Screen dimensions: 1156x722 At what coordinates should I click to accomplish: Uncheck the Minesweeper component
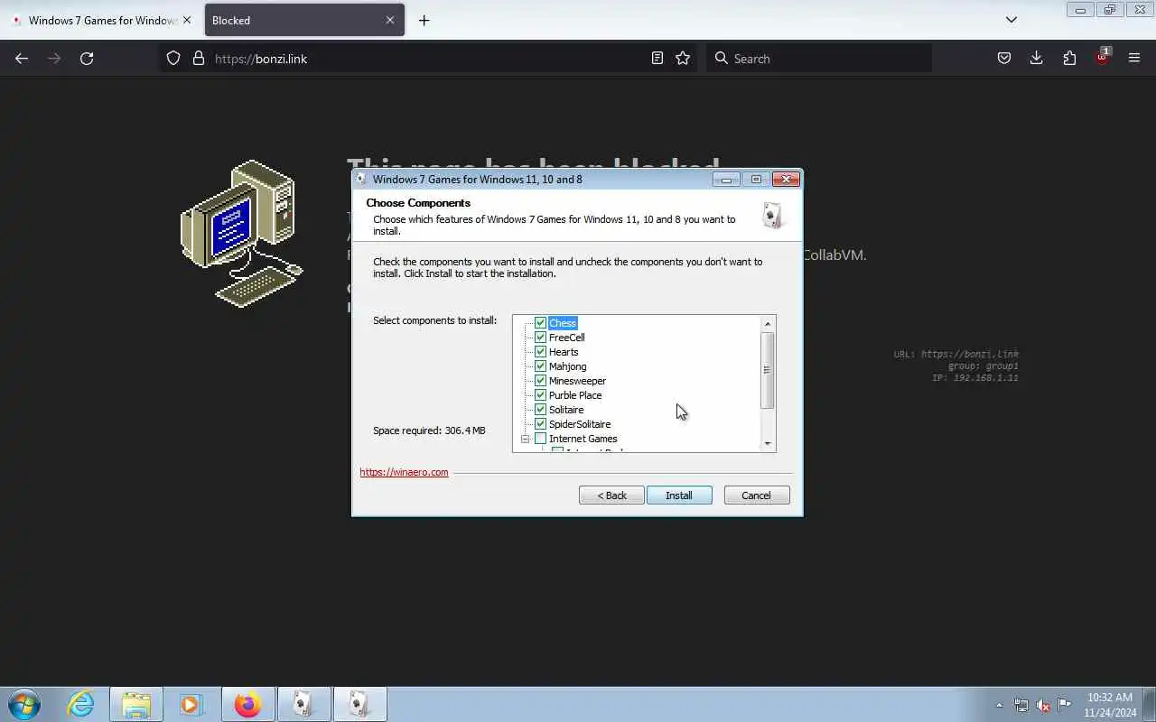click(540, 381)
